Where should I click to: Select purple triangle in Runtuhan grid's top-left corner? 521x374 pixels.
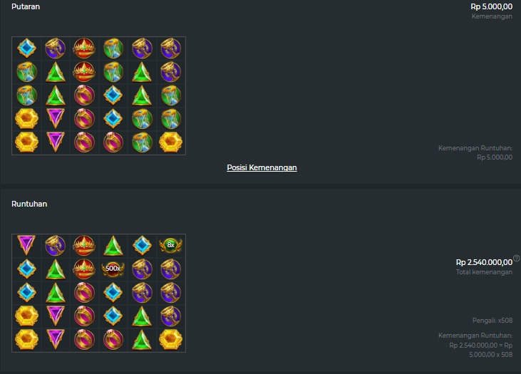click(x=26, y=245)
